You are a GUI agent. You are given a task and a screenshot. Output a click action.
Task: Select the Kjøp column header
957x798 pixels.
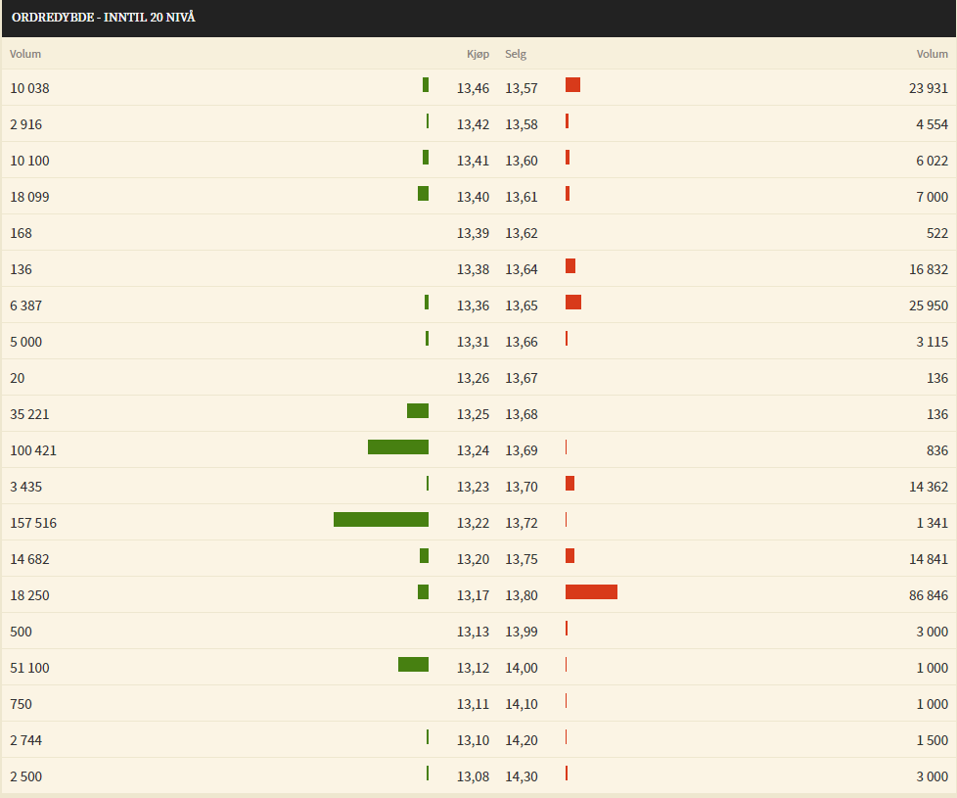click(x=478, y=54)
